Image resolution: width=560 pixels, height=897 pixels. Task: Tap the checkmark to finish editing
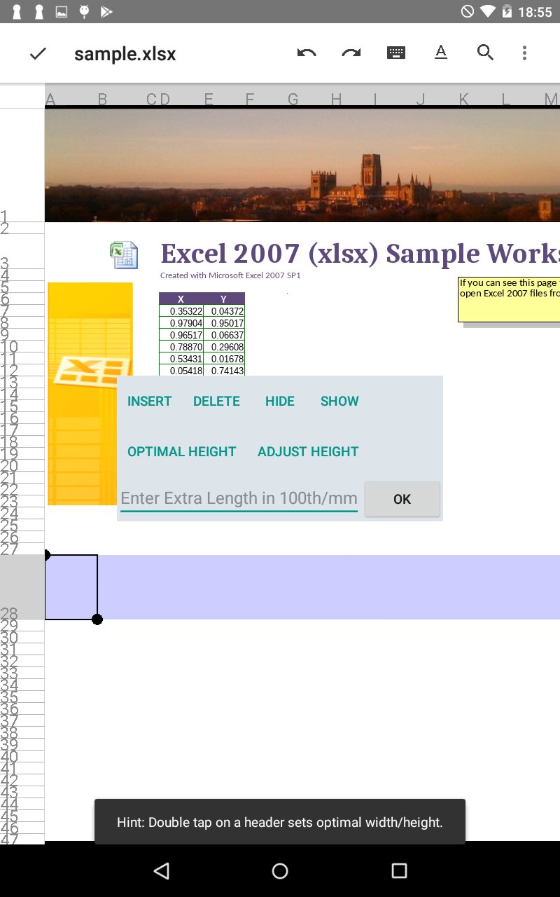point(38,53)
